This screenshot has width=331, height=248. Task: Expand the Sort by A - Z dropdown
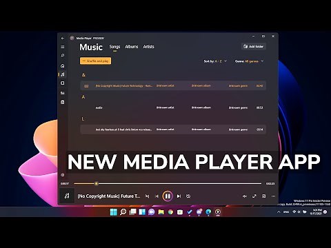(x=215, y=61)
